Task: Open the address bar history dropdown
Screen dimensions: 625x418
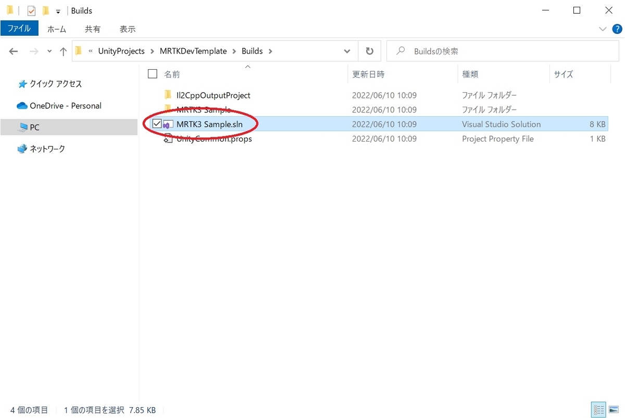Action: coord(347,52)
